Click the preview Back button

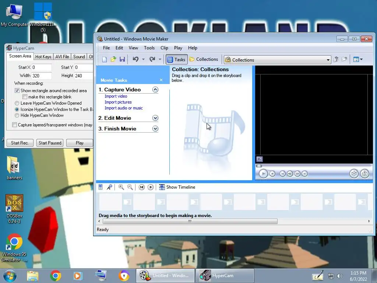(282, 174)
